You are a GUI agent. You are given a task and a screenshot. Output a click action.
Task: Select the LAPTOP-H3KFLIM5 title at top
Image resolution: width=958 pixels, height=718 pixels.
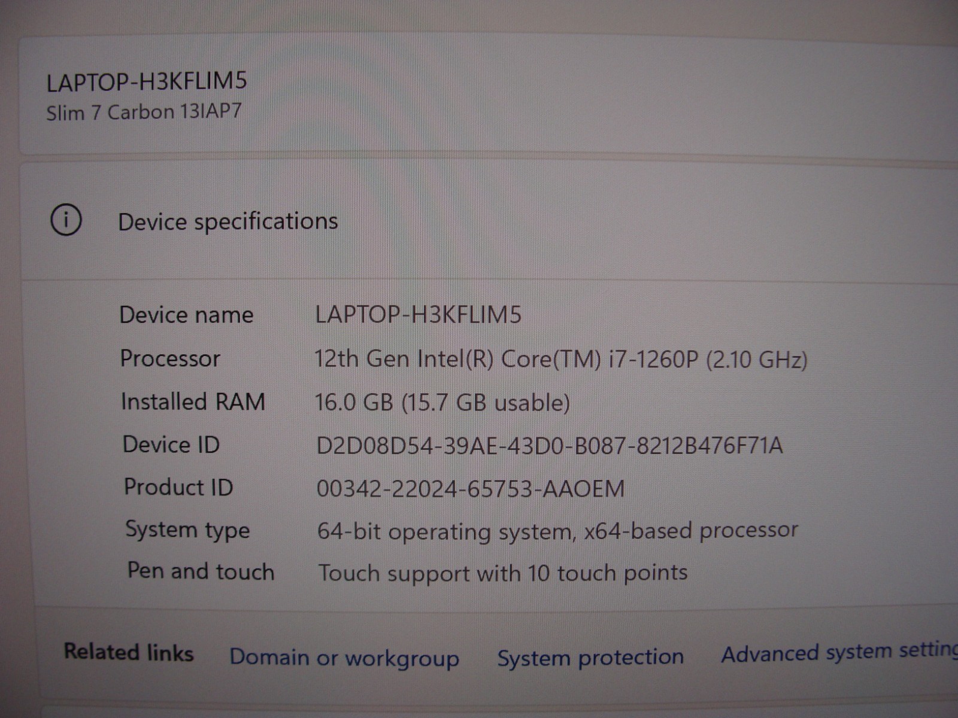pyautogui.click(x=147, y=81)
